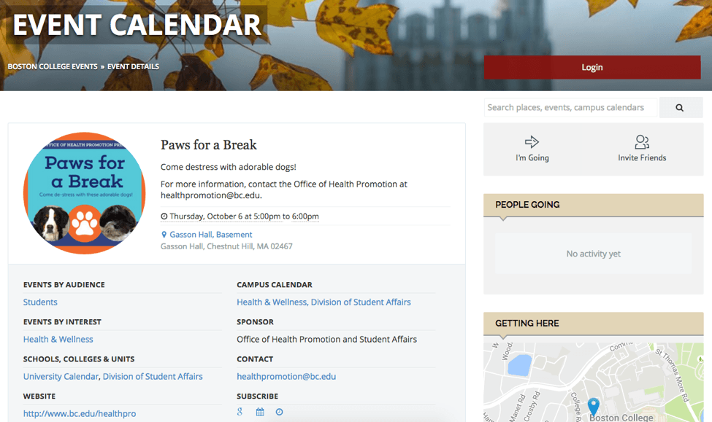
Task: Subscribe via the Google calendar icon
Action: coord(240,412)
